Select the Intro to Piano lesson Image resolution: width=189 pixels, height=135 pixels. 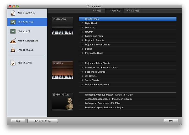128,19
